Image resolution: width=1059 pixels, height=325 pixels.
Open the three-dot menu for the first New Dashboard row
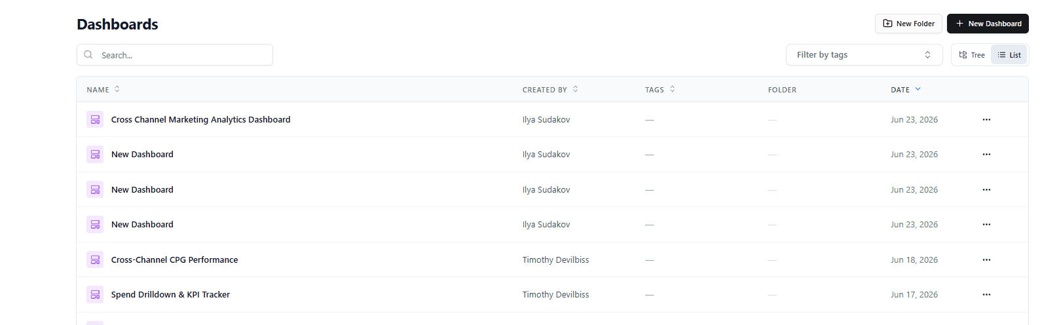986,154
